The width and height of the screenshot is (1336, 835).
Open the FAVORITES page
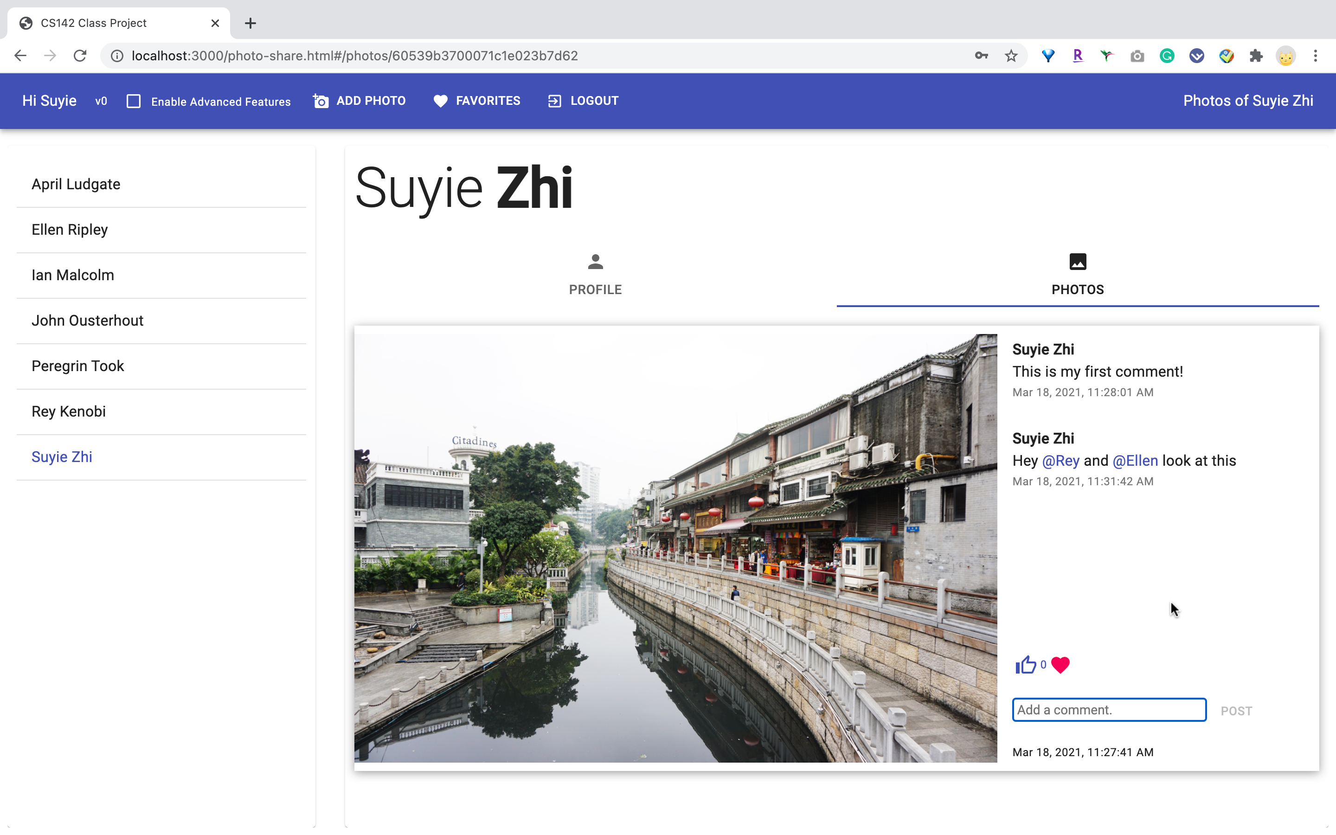477,101
